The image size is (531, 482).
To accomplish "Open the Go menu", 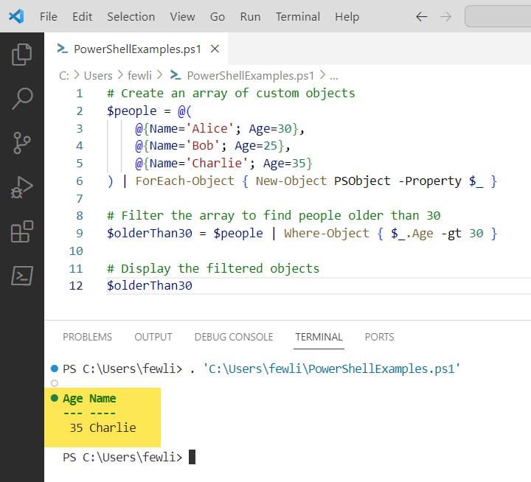I will tap(217, 17).
